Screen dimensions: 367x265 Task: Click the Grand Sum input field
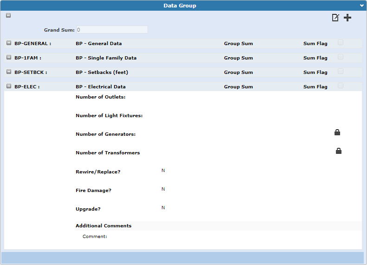(112, 30)
